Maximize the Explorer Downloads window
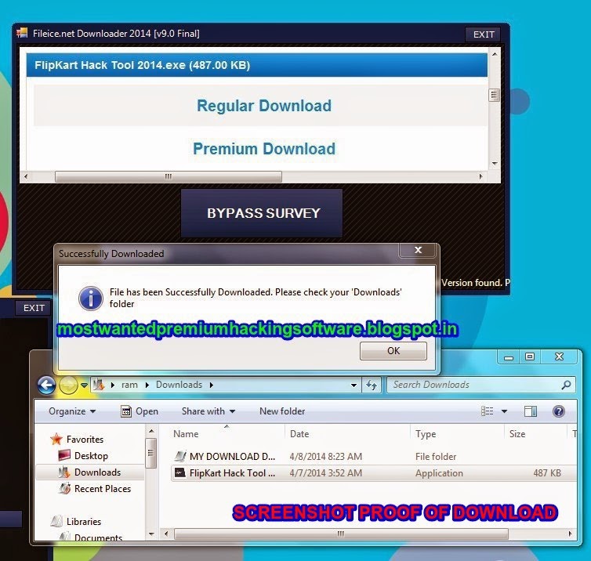Screen dimensions: 591x561 pyautogui.click(x=530, y=357)
